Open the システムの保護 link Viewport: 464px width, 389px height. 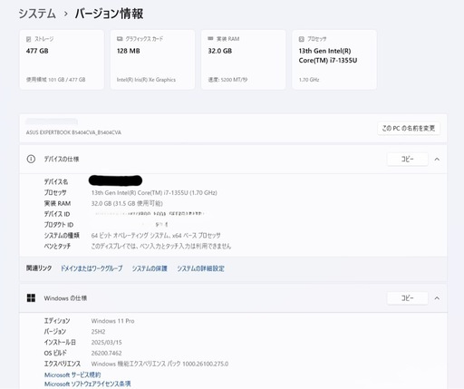click(x=150, y=268)
